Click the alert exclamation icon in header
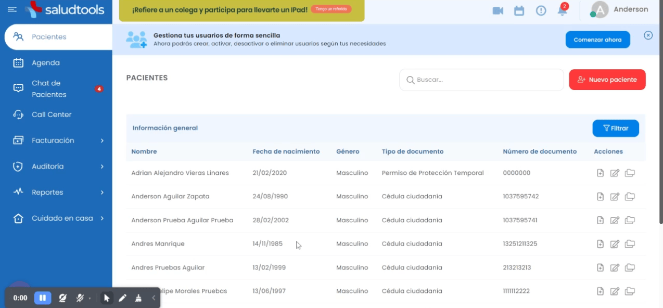 tap(541, 10)
